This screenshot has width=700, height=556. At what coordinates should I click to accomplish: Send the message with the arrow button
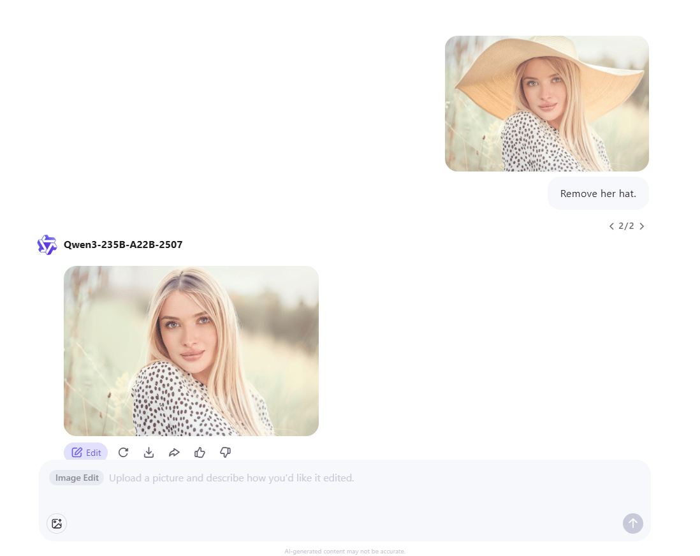click(x=632, y=523)
